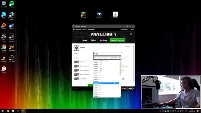
Task: Switch to the Skins tab
Action: [x=93, y=40]
